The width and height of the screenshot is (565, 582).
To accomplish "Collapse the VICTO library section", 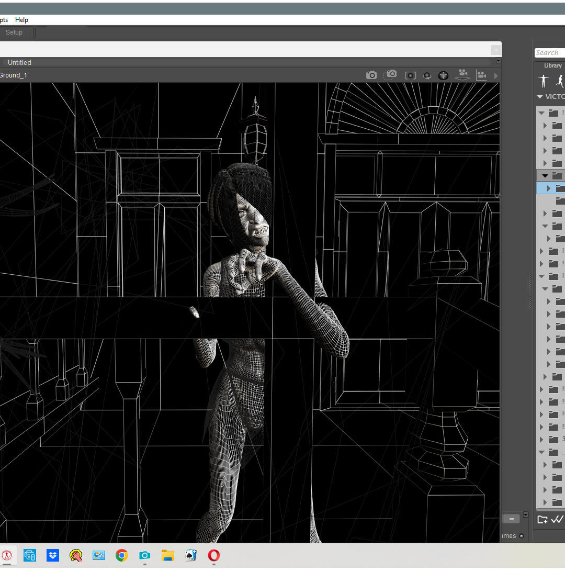I will coord(540,97).
